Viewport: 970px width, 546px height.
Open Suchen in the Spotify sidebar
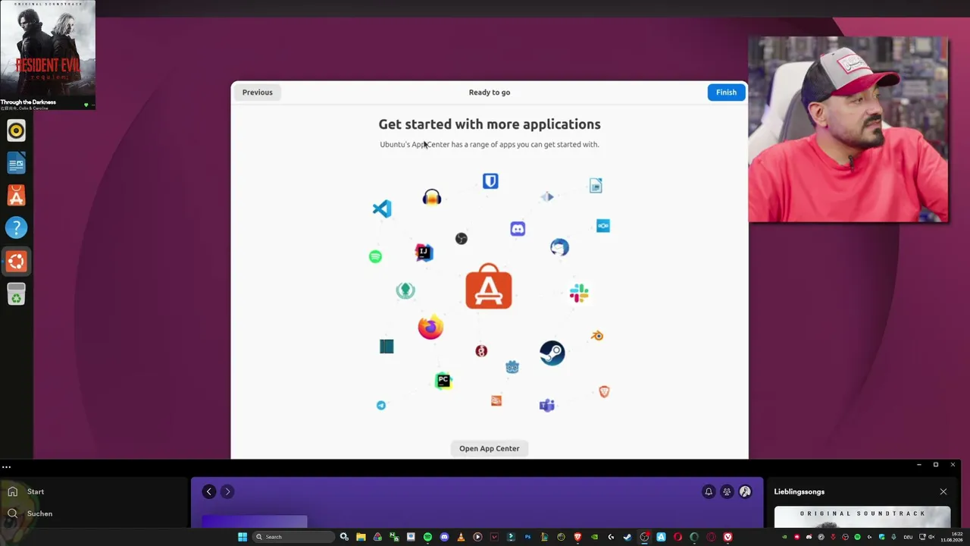30,513
